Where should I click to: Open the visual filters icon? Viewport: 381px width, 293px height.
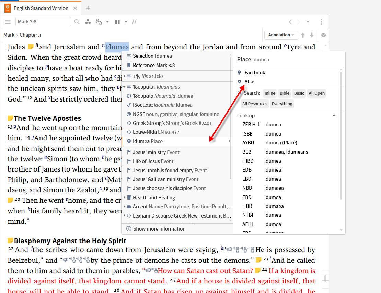[x=88, y=22]
